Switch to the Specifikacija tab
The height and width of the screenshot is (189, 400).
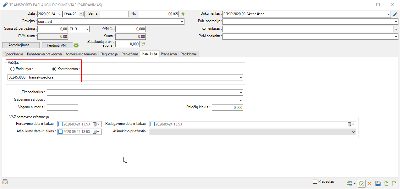(14, 54)
